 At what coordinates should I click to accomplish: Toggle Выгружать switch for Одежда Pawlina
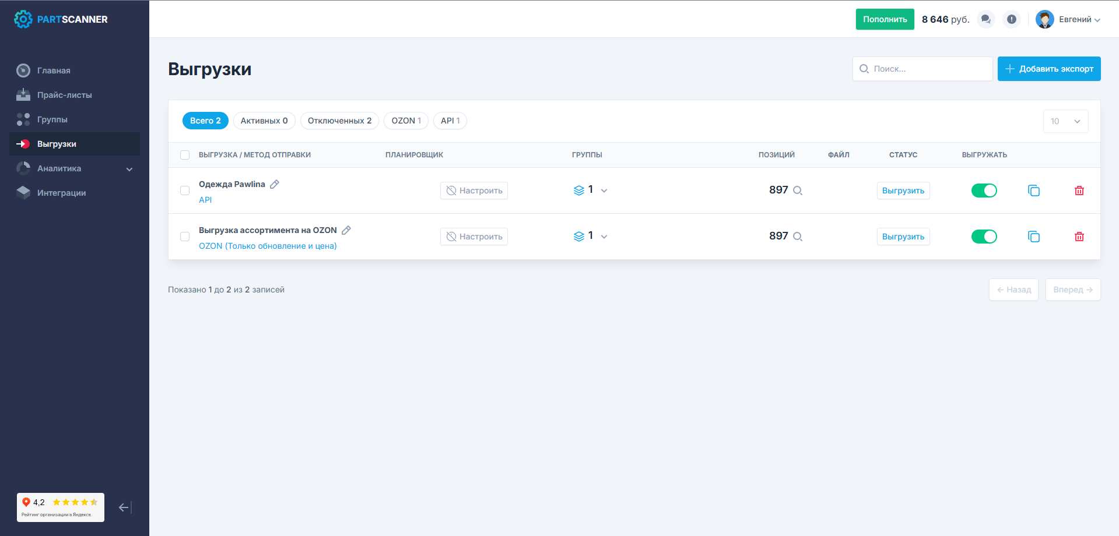pos(984,191)
